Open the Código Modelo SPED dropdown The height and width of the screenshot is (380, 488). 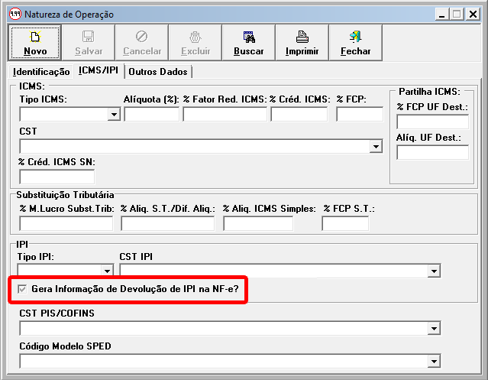click(434, 361)
